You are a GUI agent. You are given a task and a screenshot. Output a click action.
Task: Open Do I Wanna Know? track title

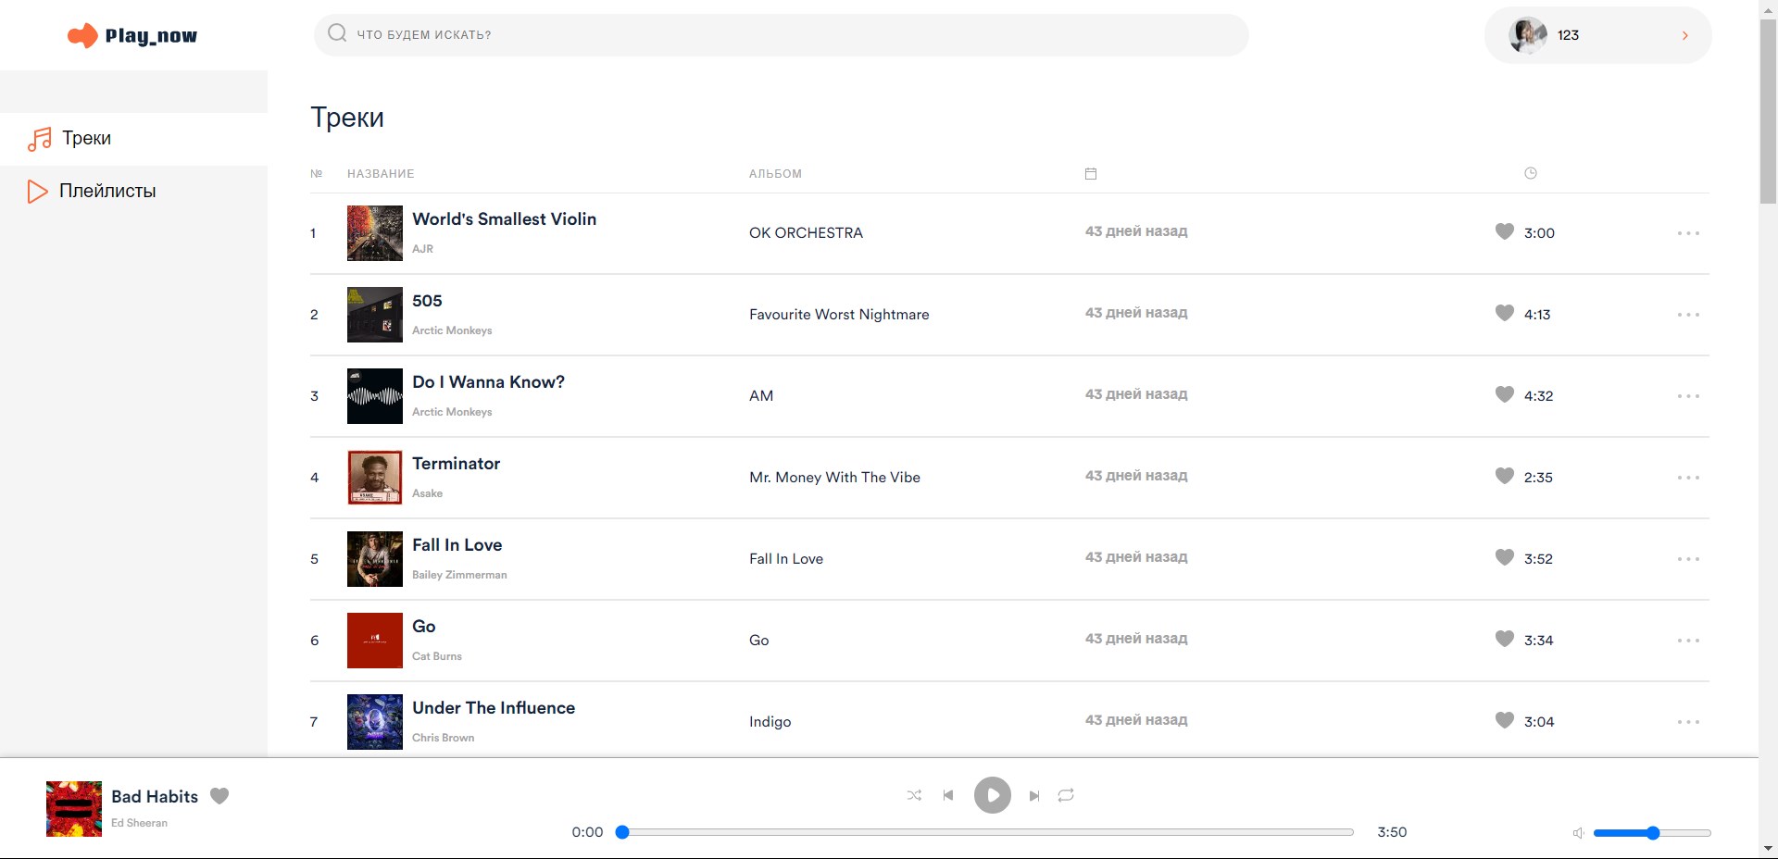[488, 382]
